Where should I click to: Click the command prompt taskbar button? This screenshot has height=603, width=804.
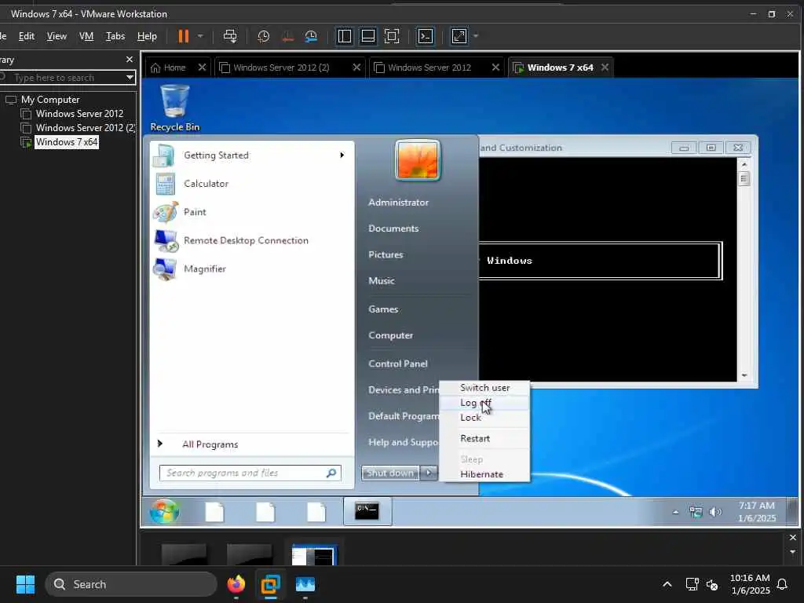tap(367, 511)
